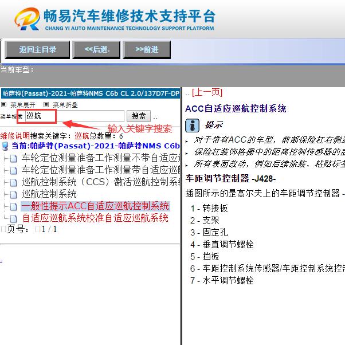Click the menu search field containing 巡航

coord(75,116)
